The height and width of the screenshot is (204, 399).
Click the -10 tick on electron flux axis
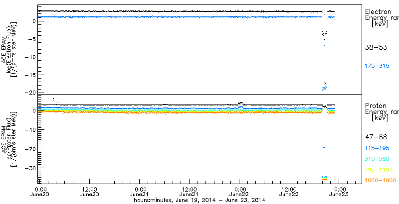pos(30,57)
